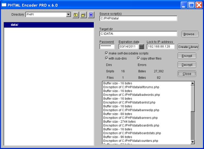Select the data/ folder in the directory list

click(49, 25)
